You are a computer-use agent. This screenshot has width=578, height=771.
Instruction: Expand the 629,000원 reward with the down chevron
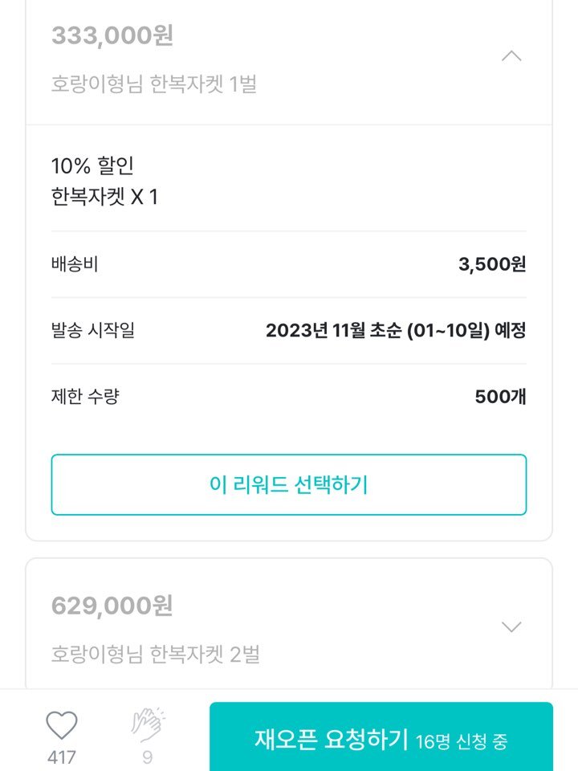pos(511,626)
